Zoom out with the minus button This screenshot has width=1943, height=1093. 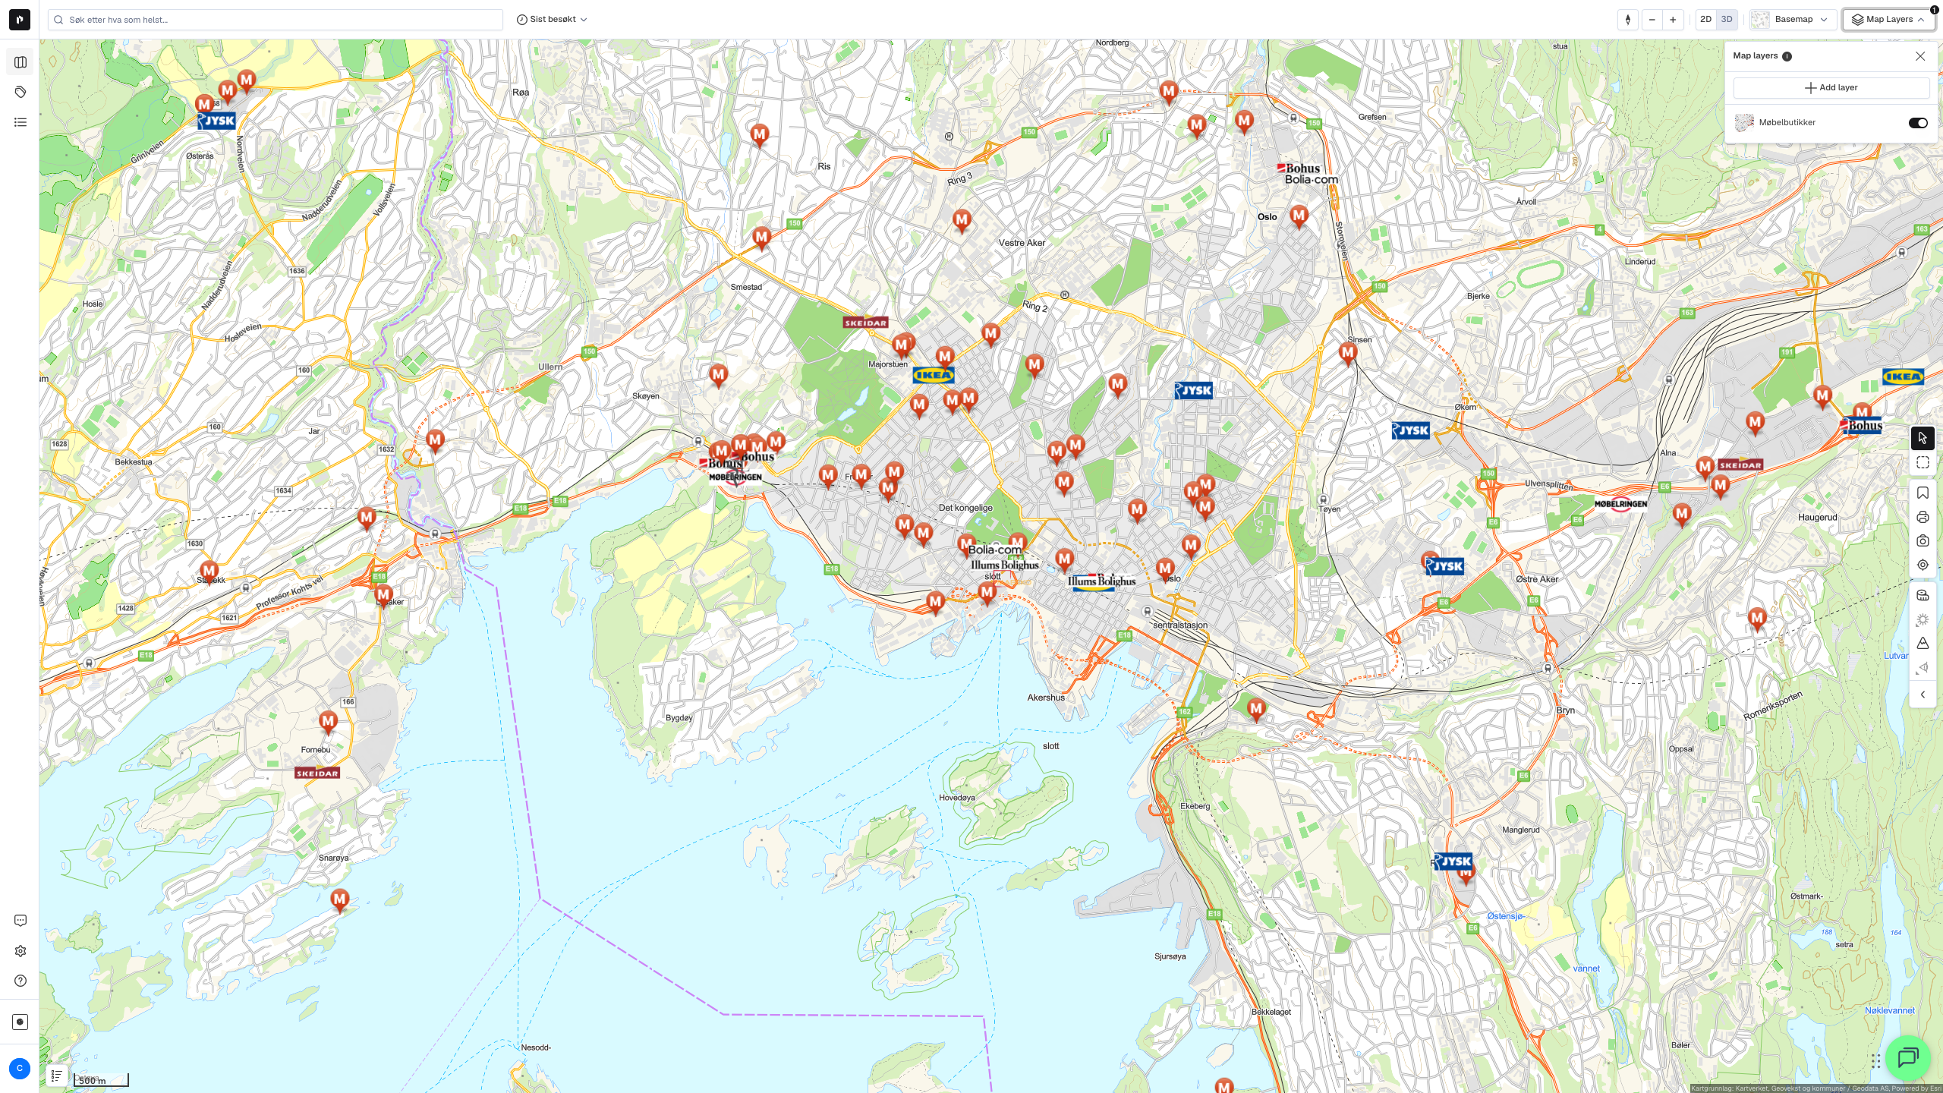[x=1652, y=20]
